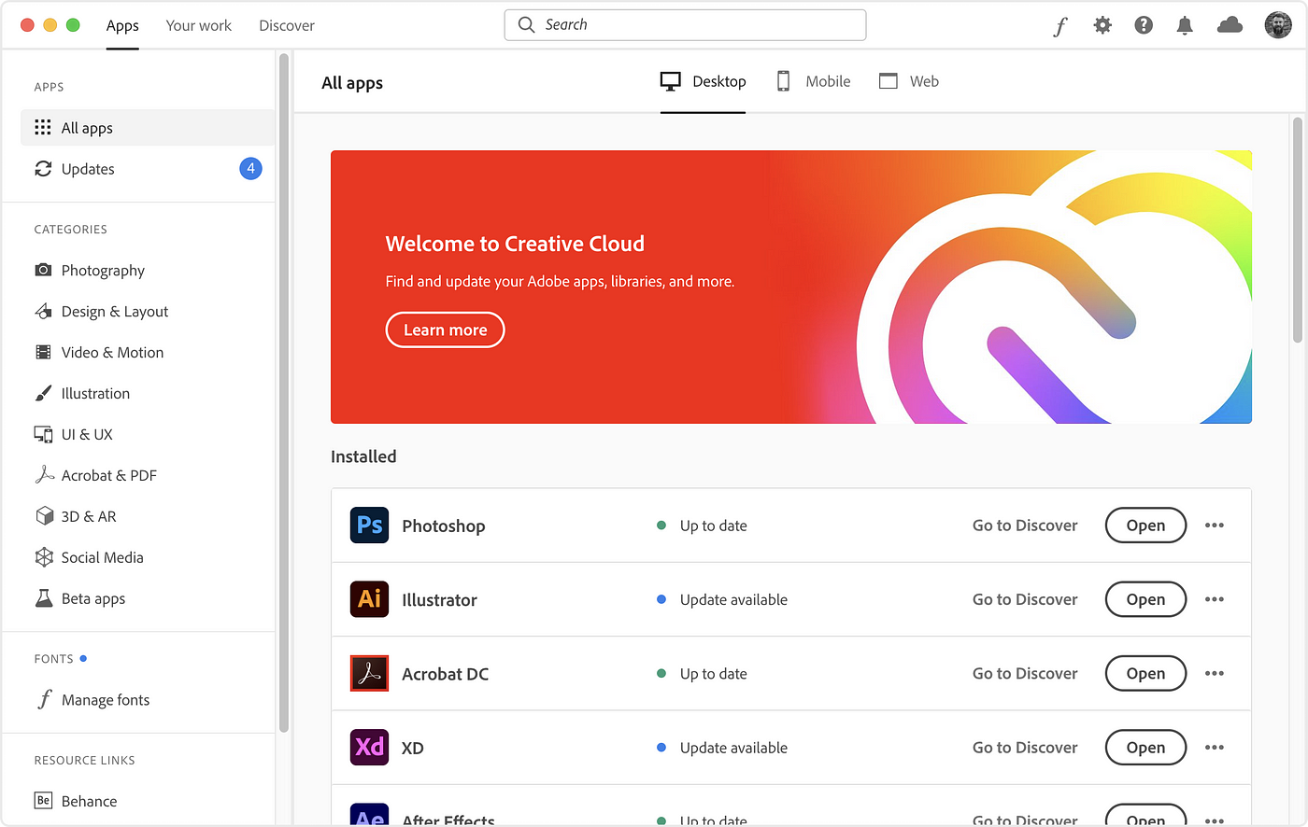1308x827 pixels.
Task: Open the settings gear icon
Action: (1102, 25)
